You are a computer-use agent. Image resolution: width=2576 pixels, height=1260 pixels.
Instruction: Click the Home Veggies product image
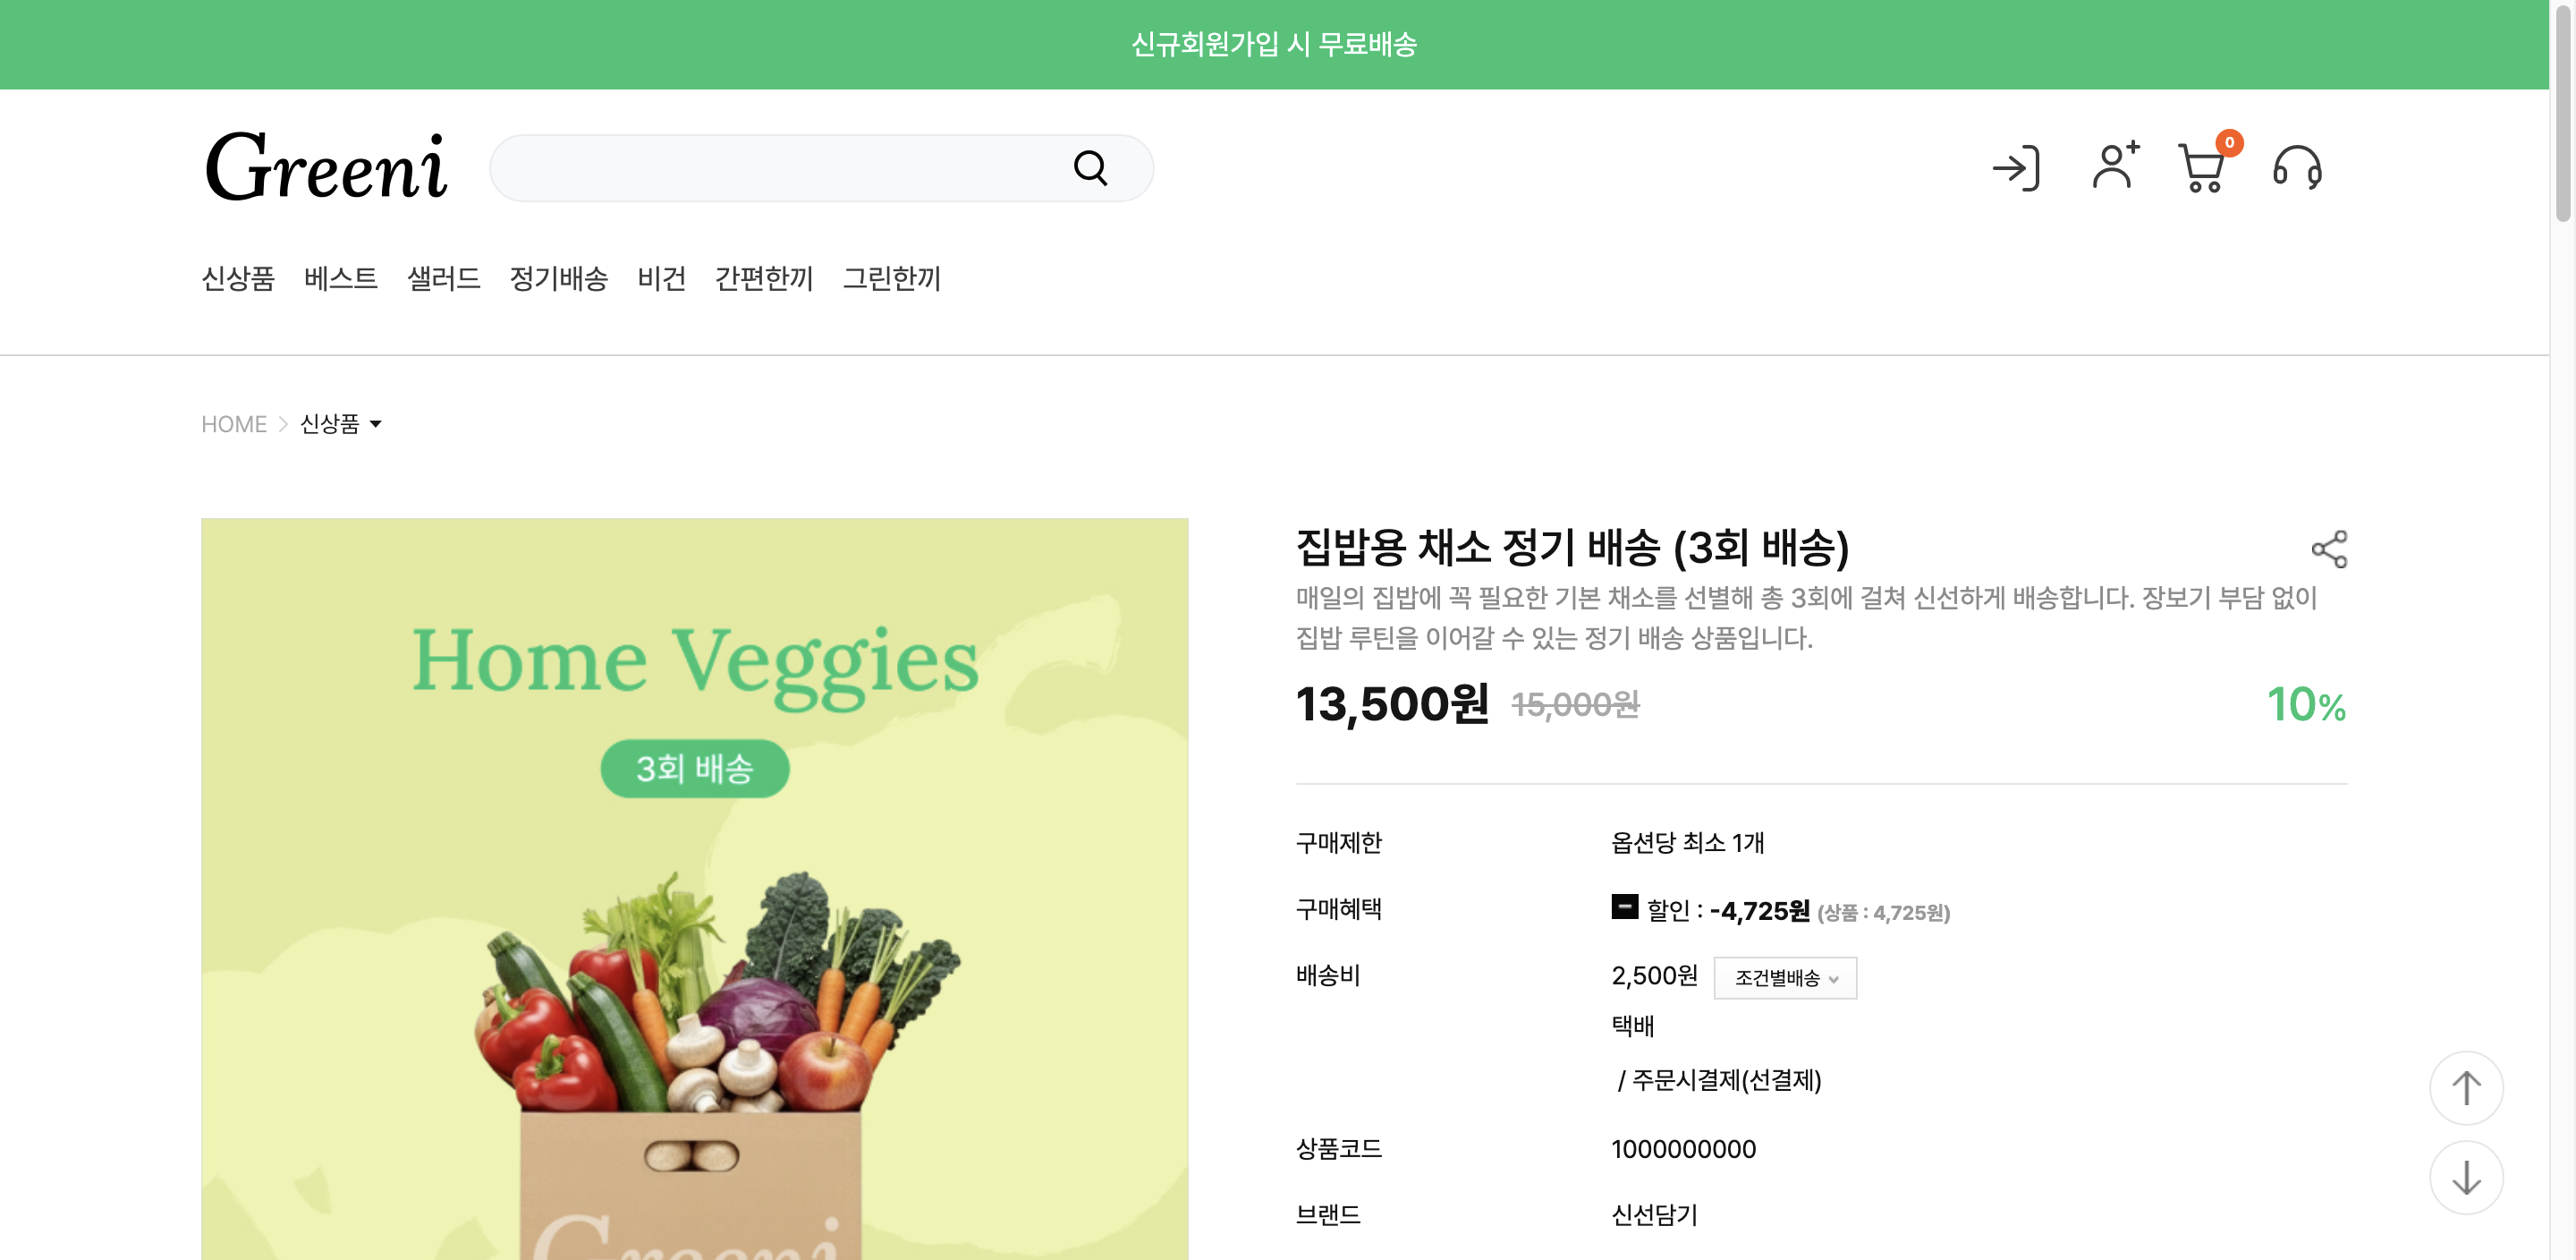pos(695,889)
